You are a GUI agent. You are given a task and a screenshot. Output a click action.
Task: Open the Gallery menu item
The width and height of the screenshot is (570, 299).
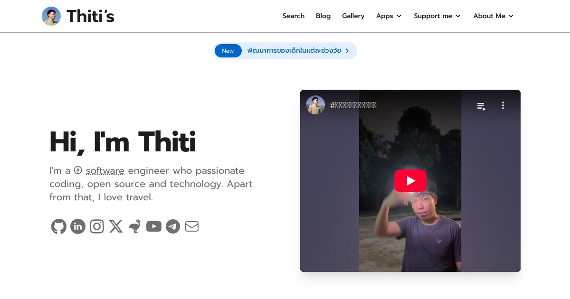pyautogui.click(x=353, y=16)
